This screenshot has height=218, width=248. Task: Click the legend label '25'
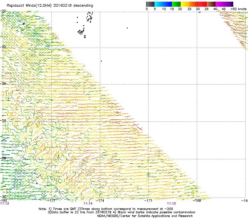coord(189,9)
